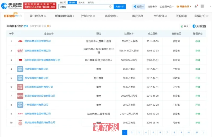Image resolution: width=212 pixels, height=137 pixels.
Task: Open 广州恒枫饮料有限公司 link
Action: pos(36,105)
